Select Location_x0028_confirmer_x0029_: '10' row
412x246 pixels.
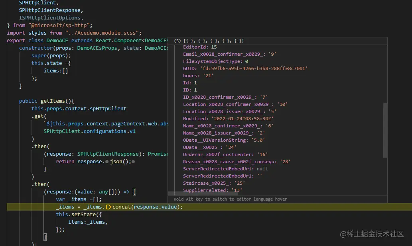coord(235,104)
